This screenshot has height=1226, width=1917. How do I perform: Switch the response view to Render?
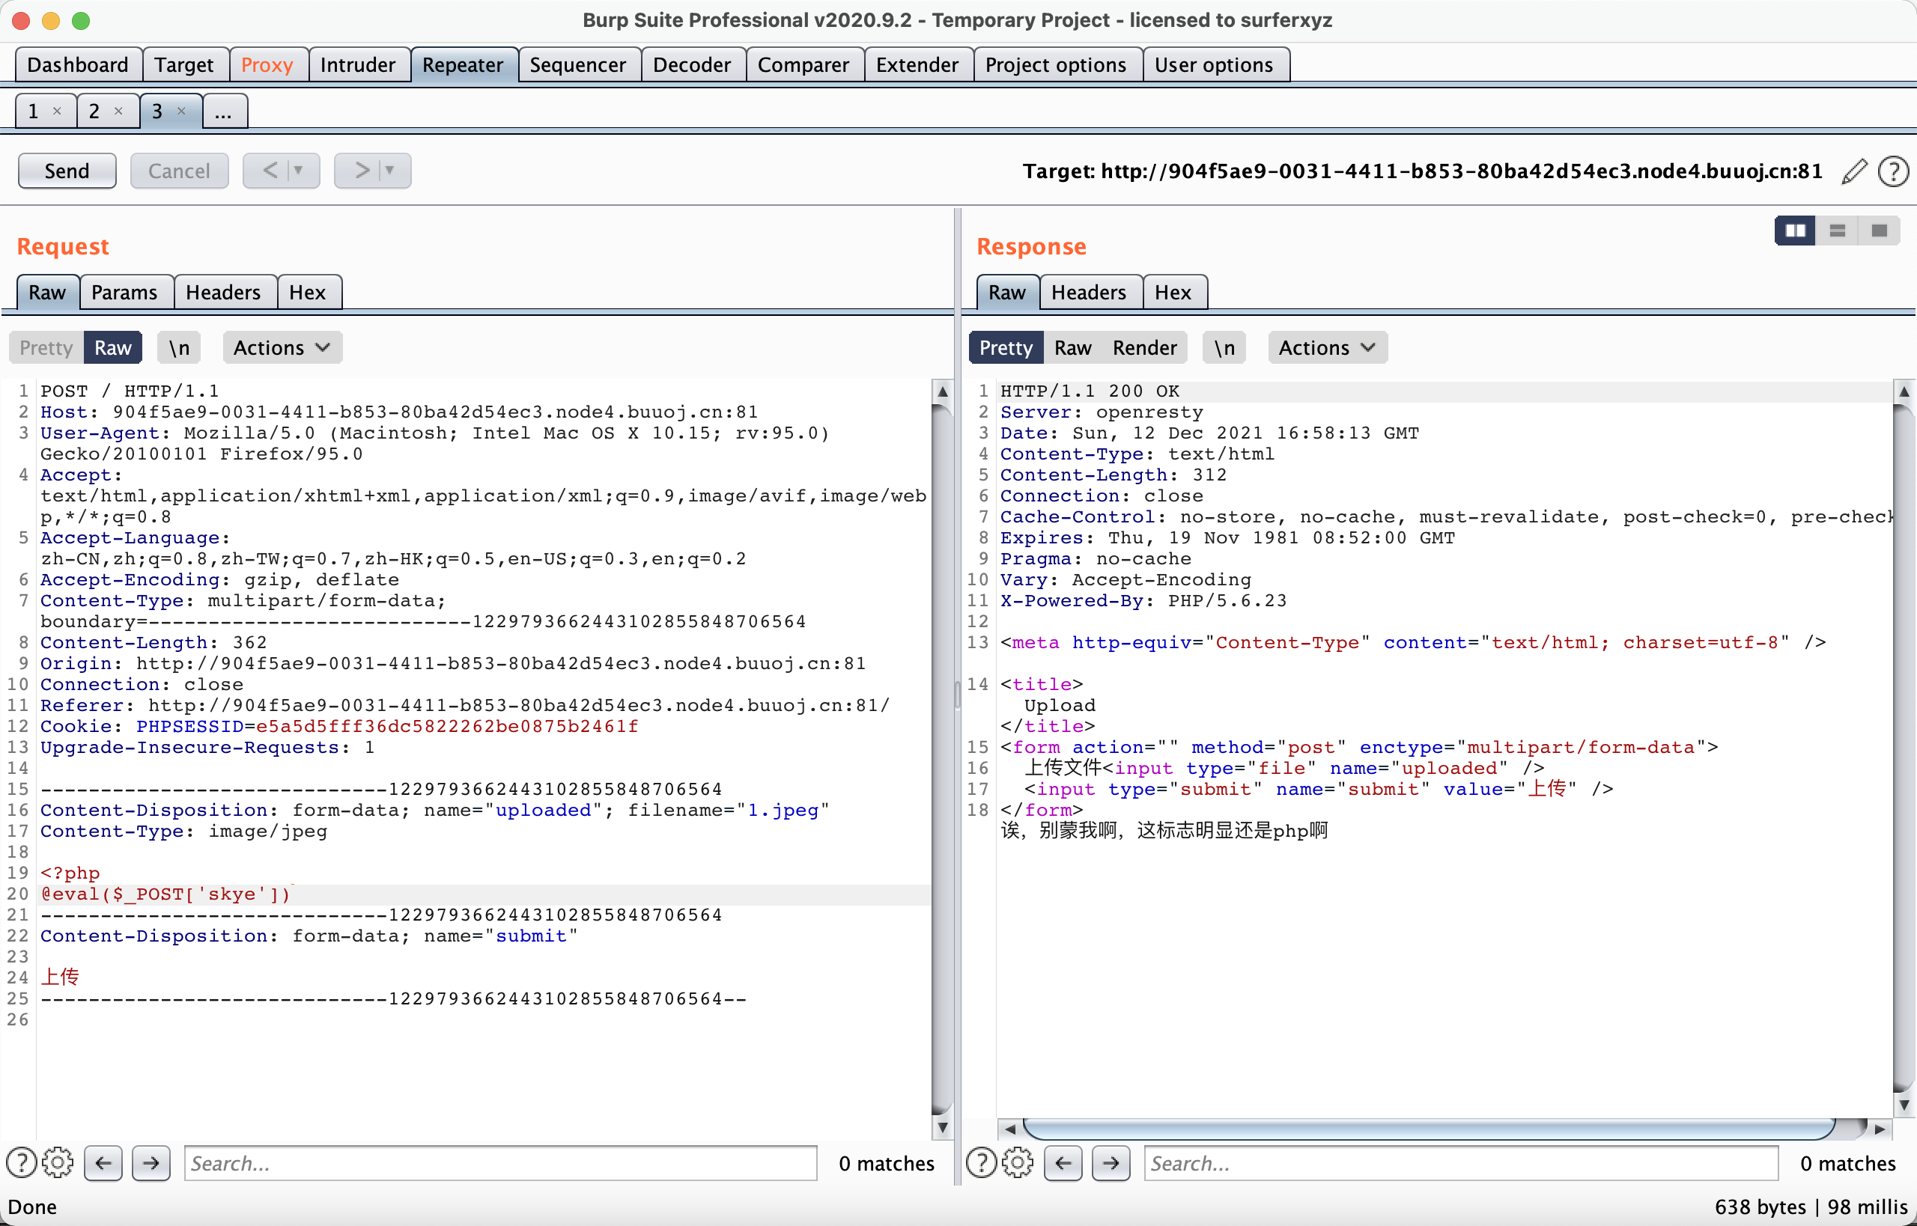(1143, 348)
